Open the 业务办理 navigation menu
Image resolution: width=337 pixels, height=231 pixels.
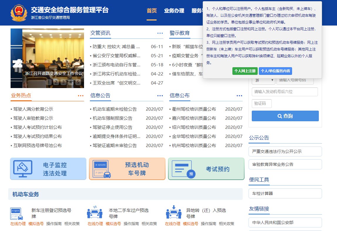pos(174,11)
